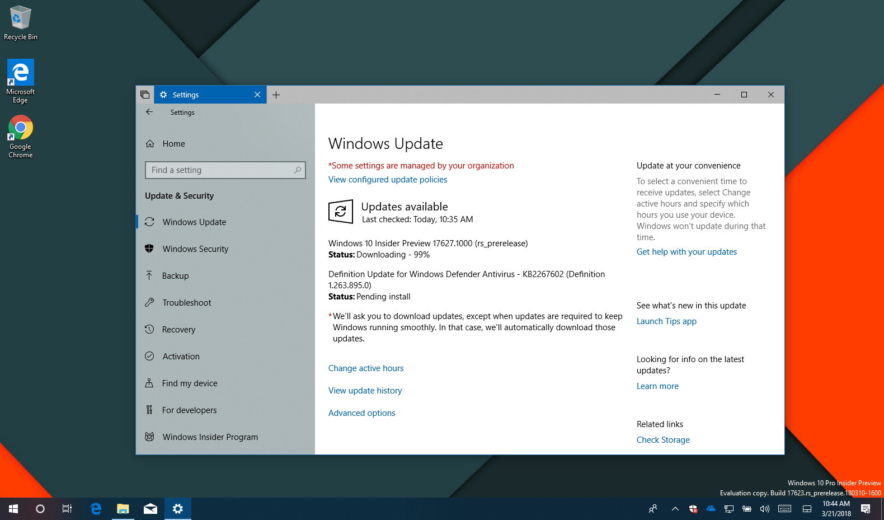
Task: Click the Recovery clock icon
Action: coord(149,329)
